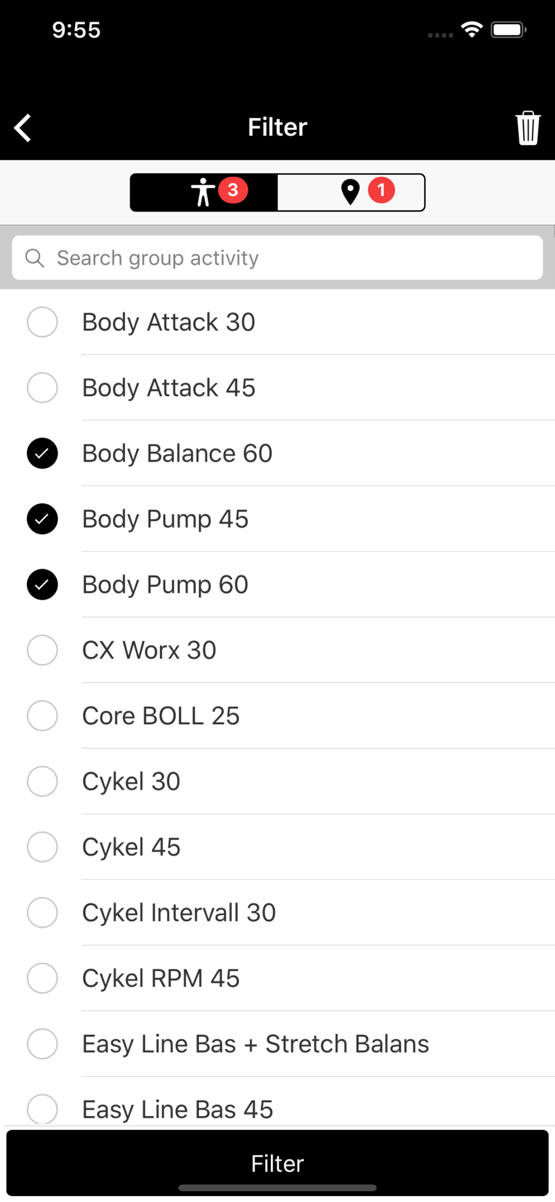The height and width of the screenshot is (1202, 555).
Task: Uncheck Body Balance 60
Action: [x=43, y=453]
